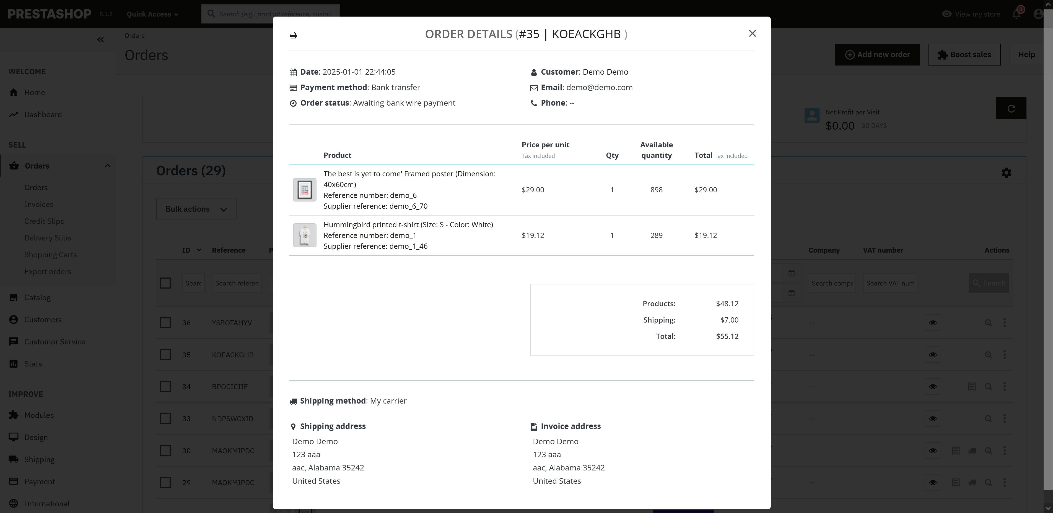Open Export orders submenu item
Image resolution: width=1053 pixels, height=513 pixels.
pyautogui.click(x=48, y=271)
